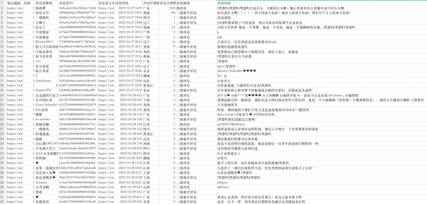Click IP location cell 青海

click(151, 47)
